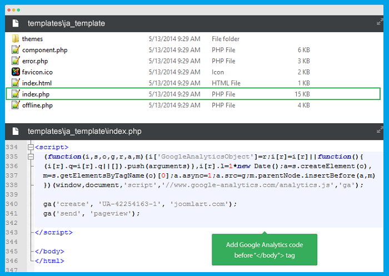The width and height of the screenshot is (389, 276).
Task: Click line number 345 in gutter
Action: (x=12, y=252)
